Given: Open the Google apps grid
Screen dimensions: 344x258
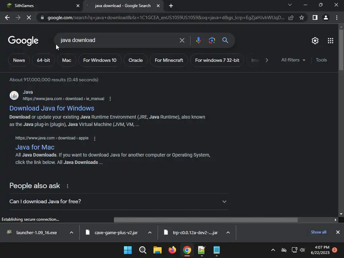Looking at the screenshot, I should (331, 41).
